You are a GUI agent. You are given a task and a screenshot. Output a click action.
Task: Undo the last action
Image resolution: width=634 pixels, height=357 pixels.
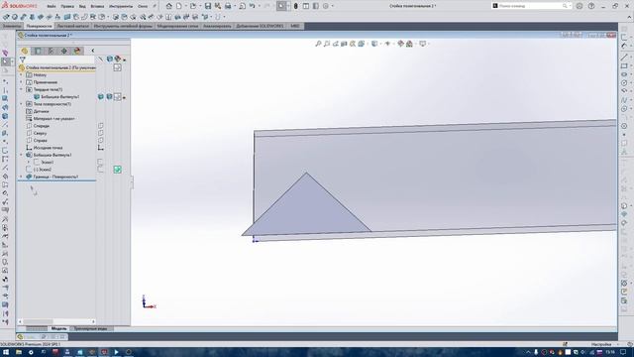point(253,6)
